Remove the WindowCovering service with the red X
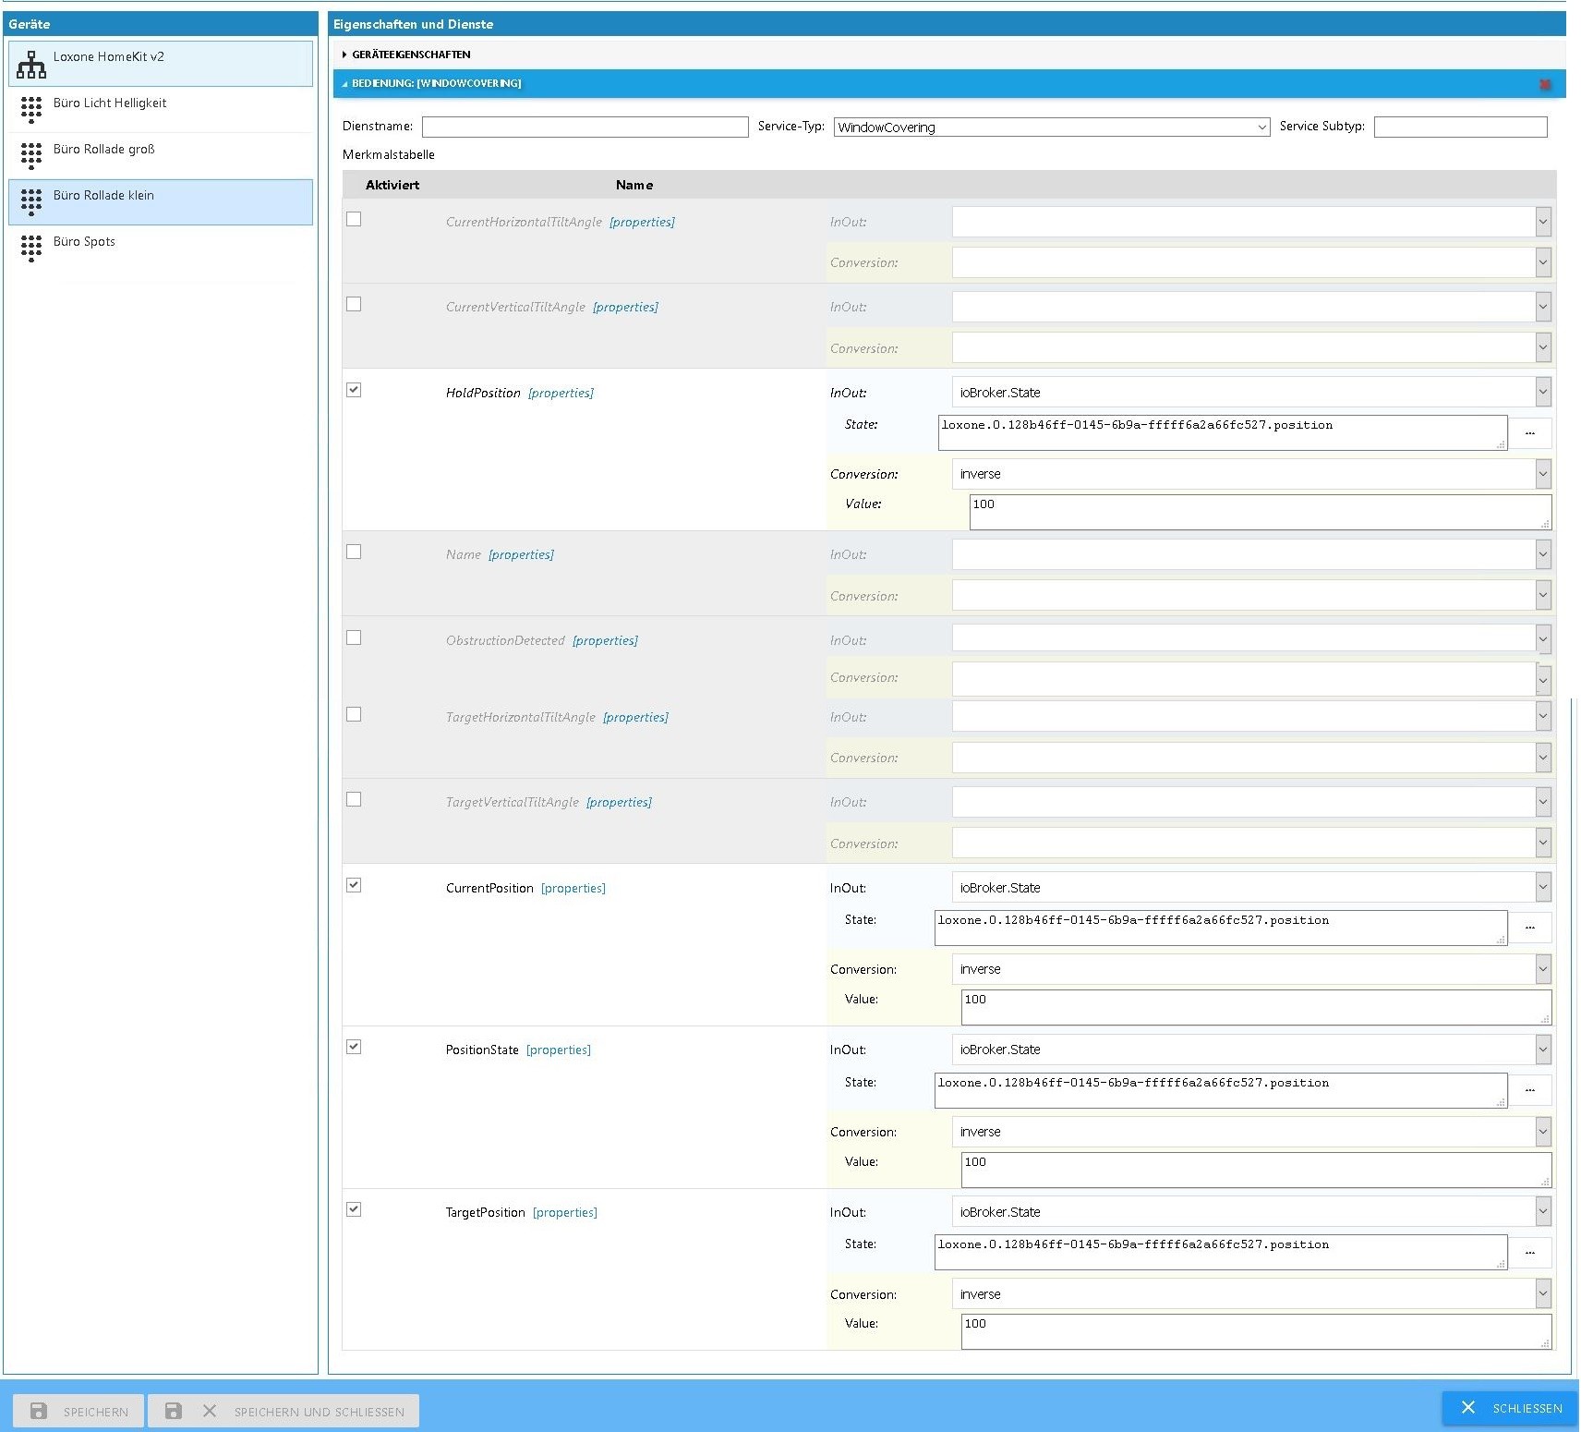 coord(1545,84)
